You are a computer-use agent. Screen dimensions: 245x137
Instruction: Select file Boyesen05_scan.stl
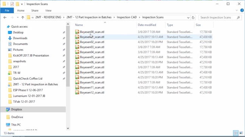pyautogui.click(x=92, y=57)
